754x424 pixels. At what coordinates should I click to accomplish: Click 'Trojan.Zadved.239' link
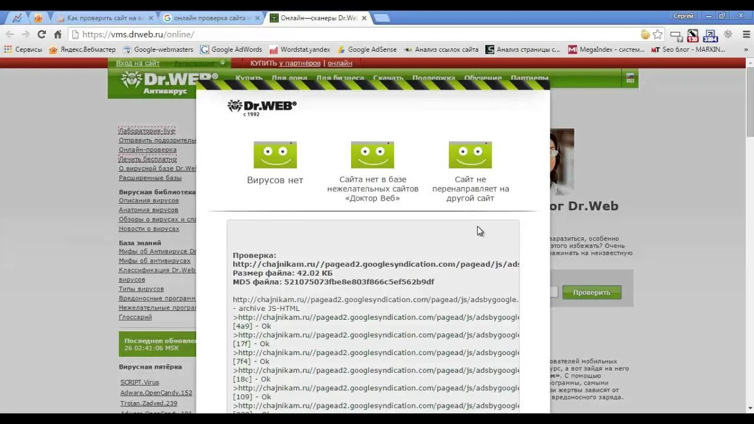point(148,403)
